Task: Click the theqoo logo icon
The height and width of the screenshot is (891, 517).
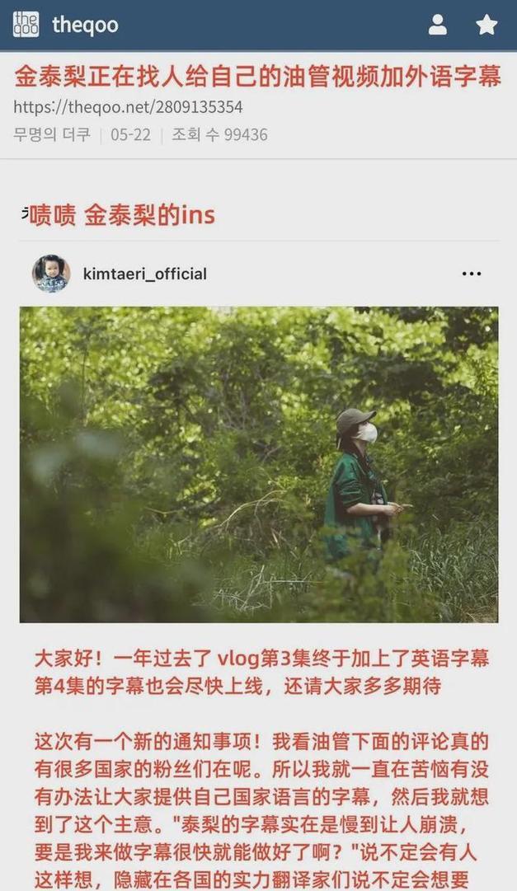Action: click(x=26, y=25)
